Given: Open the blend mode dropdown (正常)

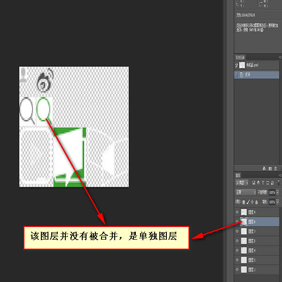Looking at the screenshot, I should [x=245, y=192].
